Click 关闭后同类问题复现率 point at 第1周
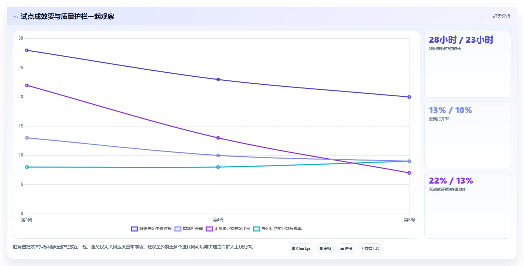524x266 pixels. click(27, 167)
